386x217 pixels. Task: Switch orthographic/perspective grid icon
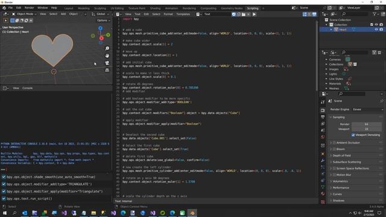(107, 70)
